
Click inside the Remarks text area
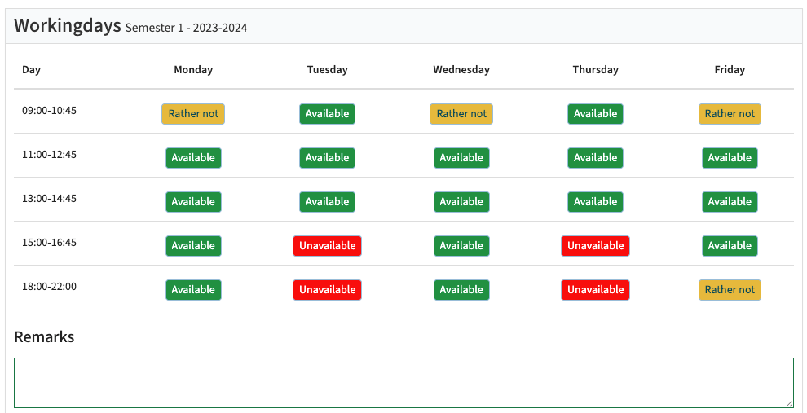point(403,382)
